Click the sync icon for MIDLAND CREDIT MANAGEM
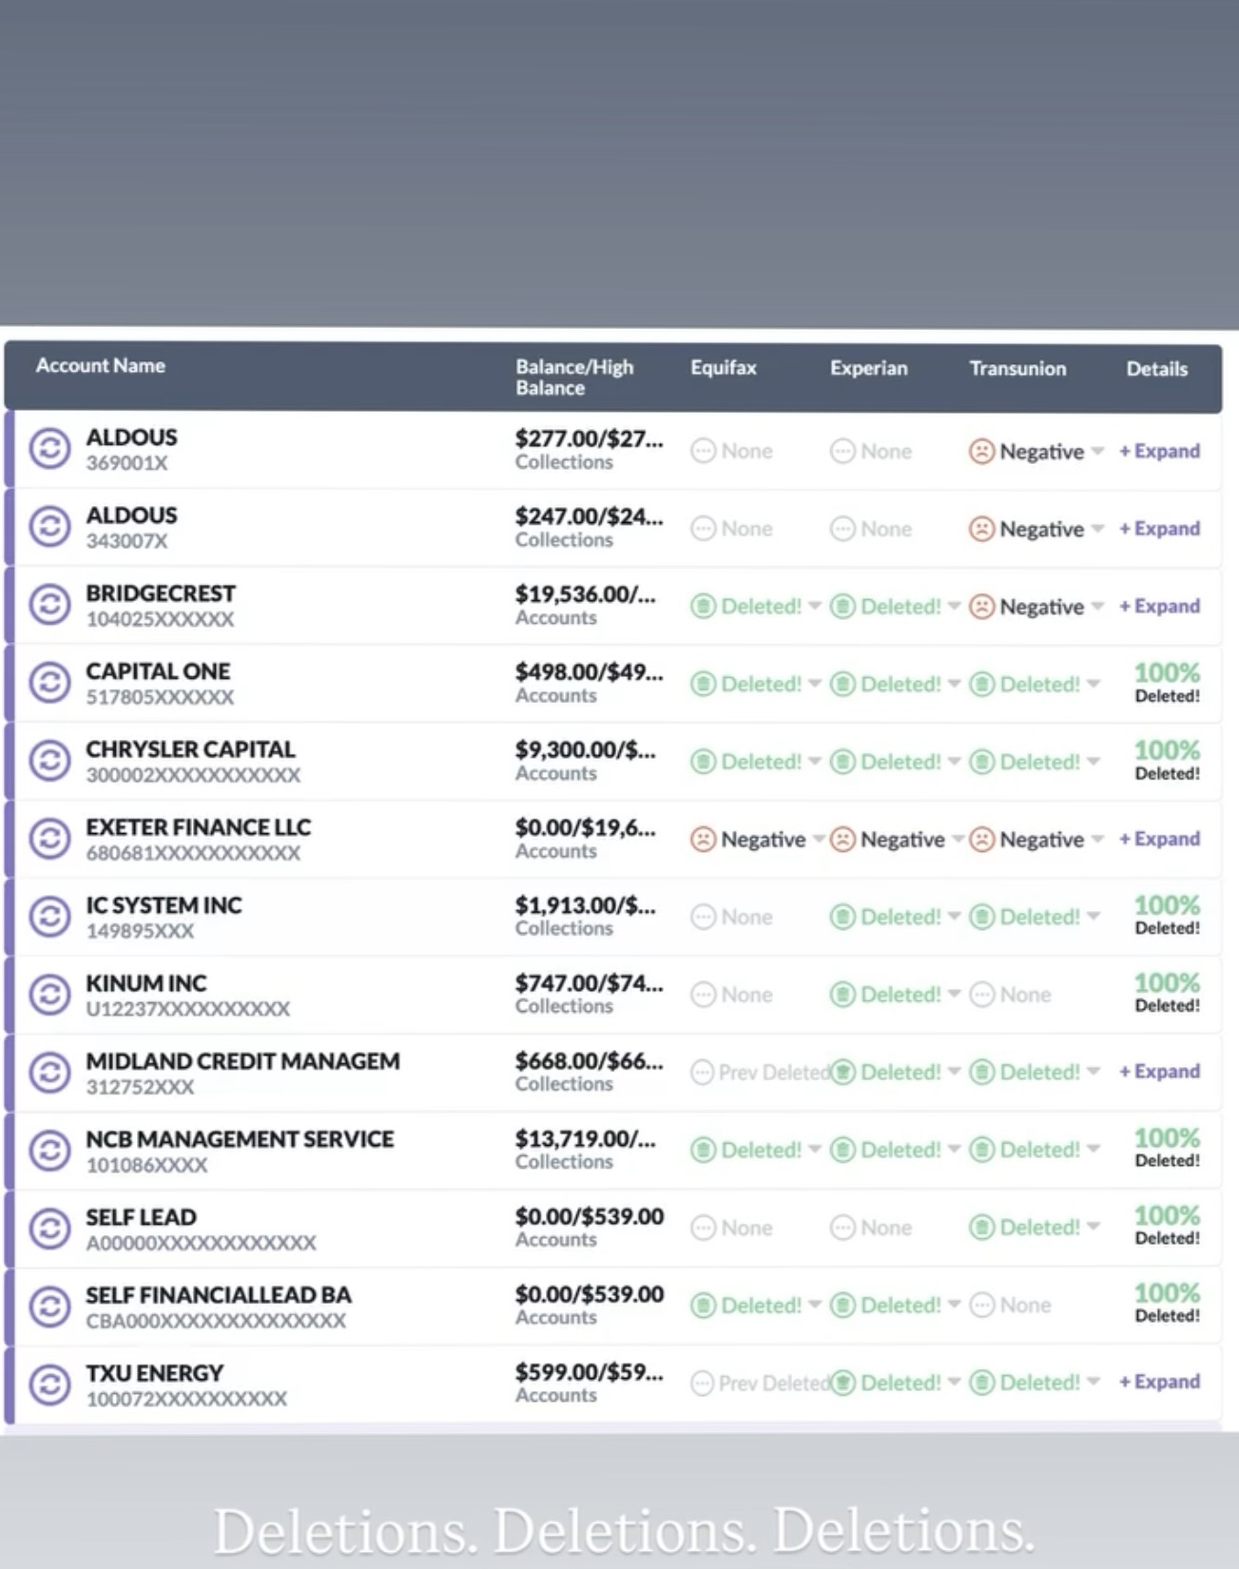The image size is (1239, 1569). 49,1073
